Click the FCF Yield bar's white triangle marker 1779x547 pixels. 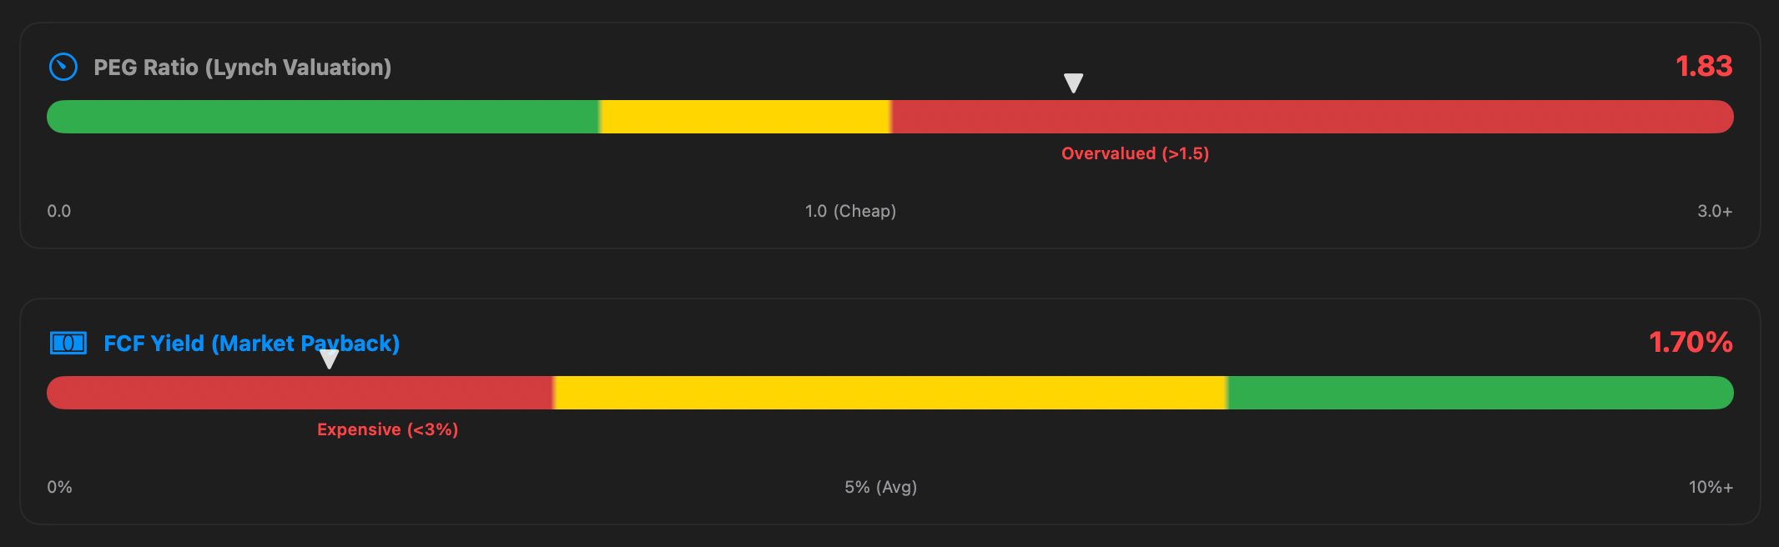click(x=330, y=359)
